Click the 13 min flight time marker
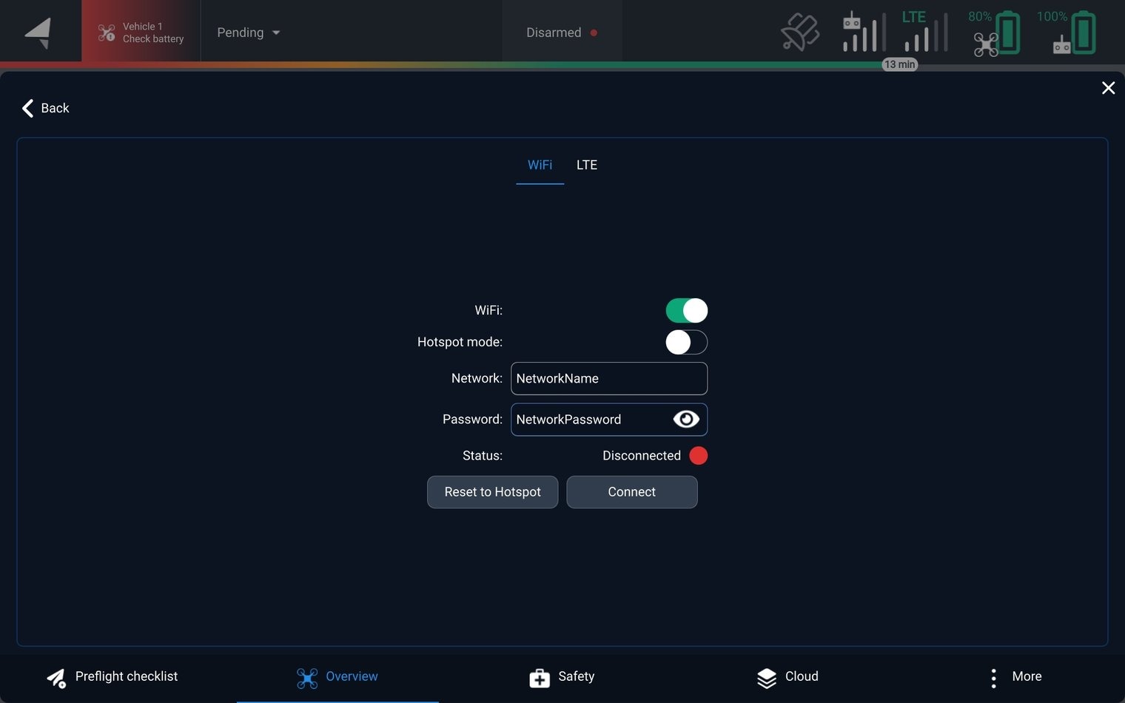Screen dimensions: 1125x703 [899, 64]
